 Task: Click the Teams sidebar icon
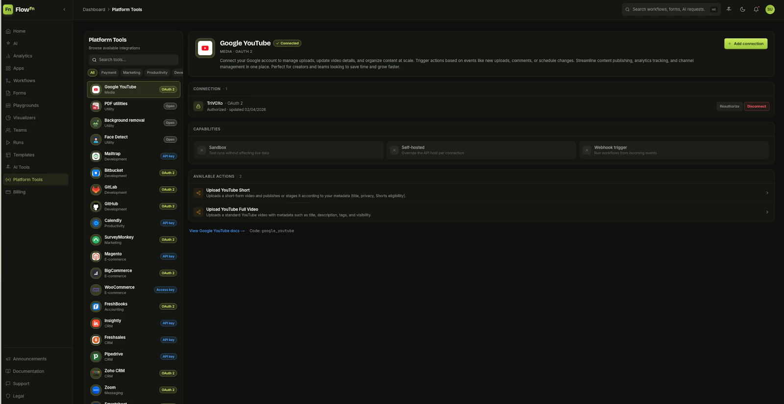[8, 130]
